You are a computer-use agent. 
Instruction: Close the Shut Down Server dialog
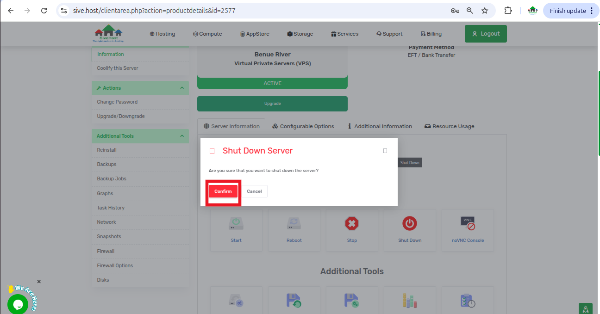click(x=385, y=151)
